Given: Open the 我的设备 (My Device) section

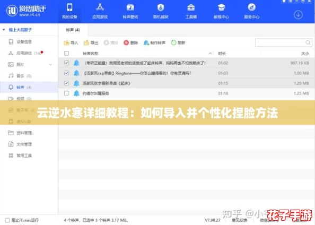Looking at the screenshot, I should tap(69, 11).
